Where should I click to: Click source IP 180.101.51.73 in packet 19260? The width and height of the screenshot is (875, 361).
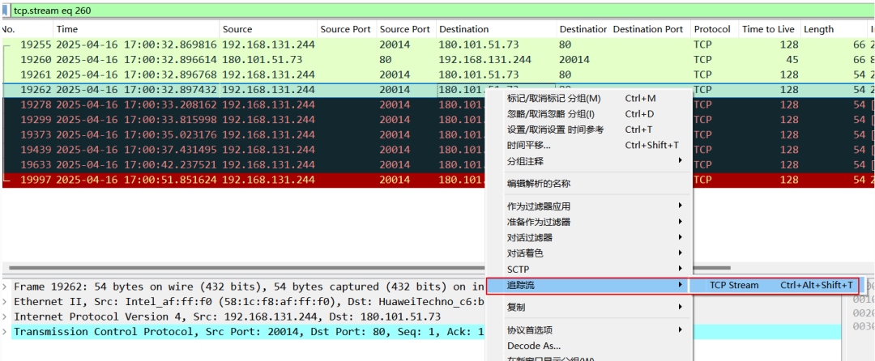coord(262,59)
